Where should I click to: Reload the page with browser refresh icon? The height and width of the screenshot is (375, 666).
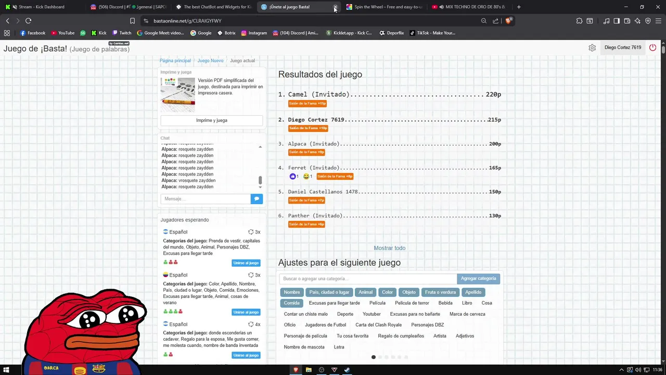28,21
